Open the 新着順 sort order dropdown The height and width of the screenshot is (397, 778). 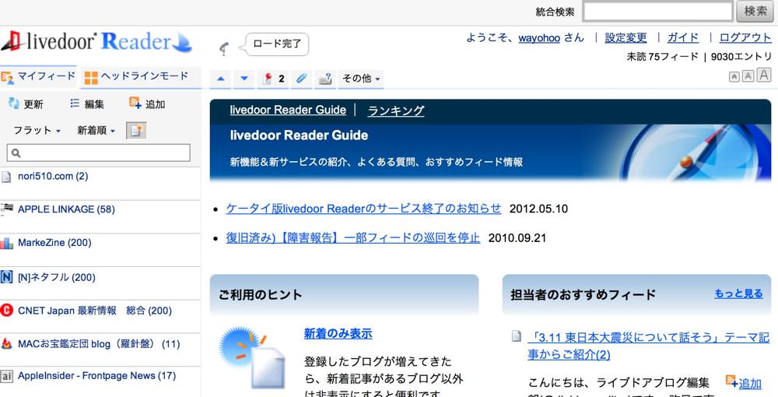click(x=96, y=131)
